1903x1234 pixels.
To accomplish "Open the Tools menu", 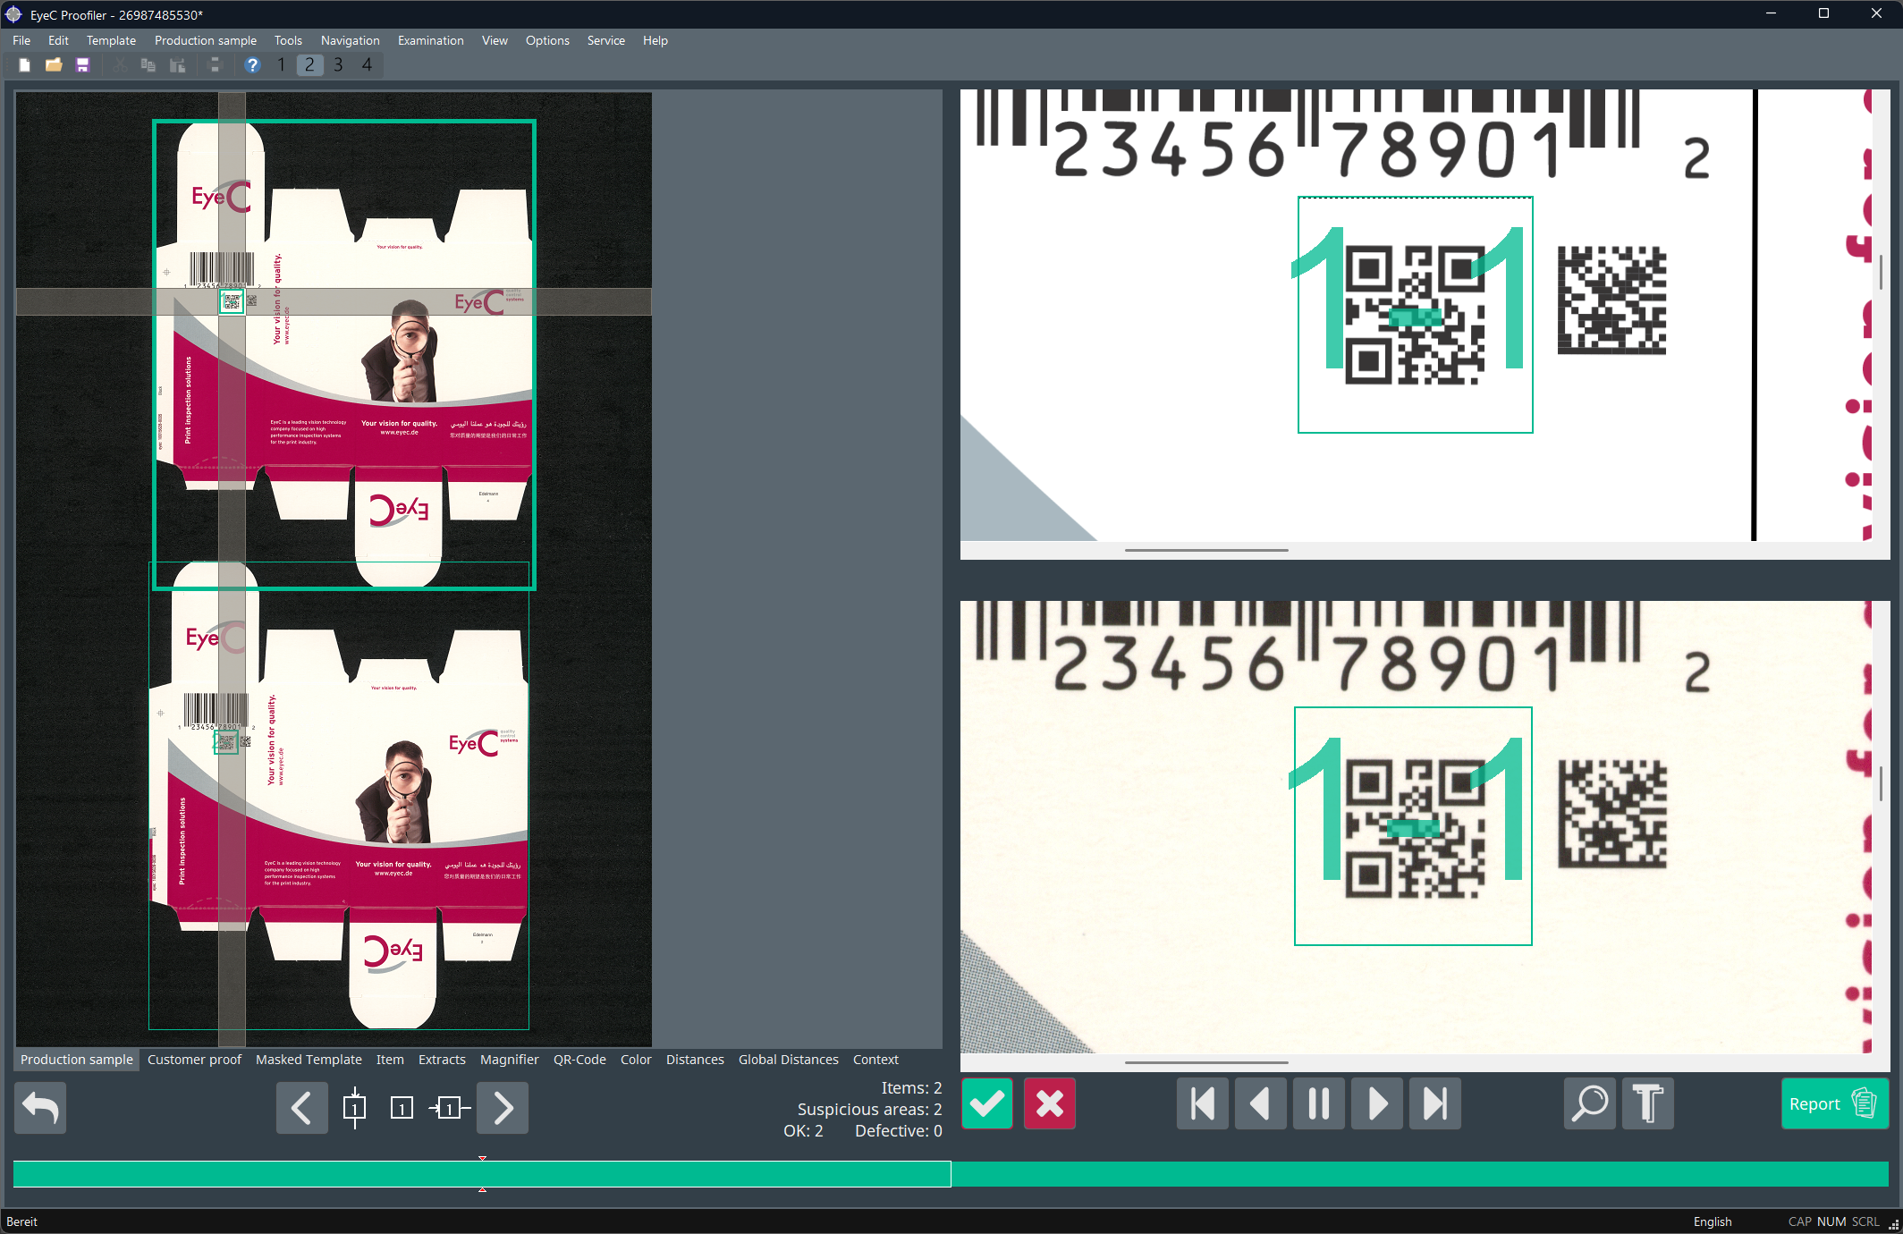I will coord(288,40).
